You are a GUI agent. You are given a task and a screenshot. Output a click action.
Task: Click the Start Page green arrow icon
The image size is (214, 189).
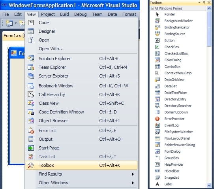click(x=31, y=148)
